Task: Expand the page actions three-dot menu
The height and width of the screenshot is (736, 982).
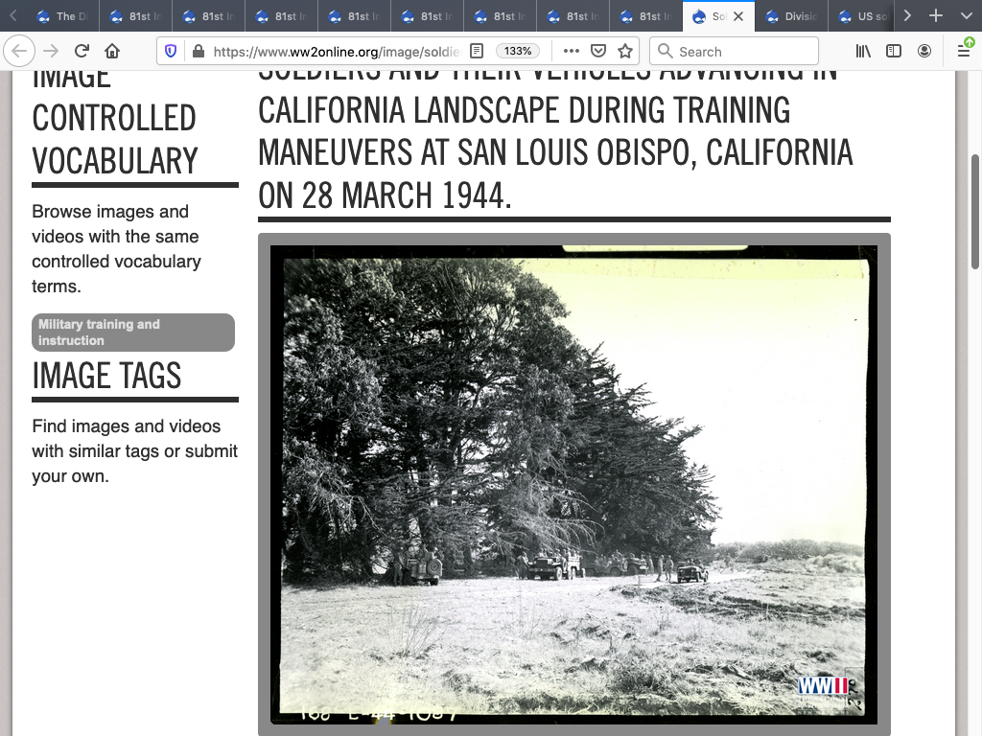Action: [x=572, y=52]
